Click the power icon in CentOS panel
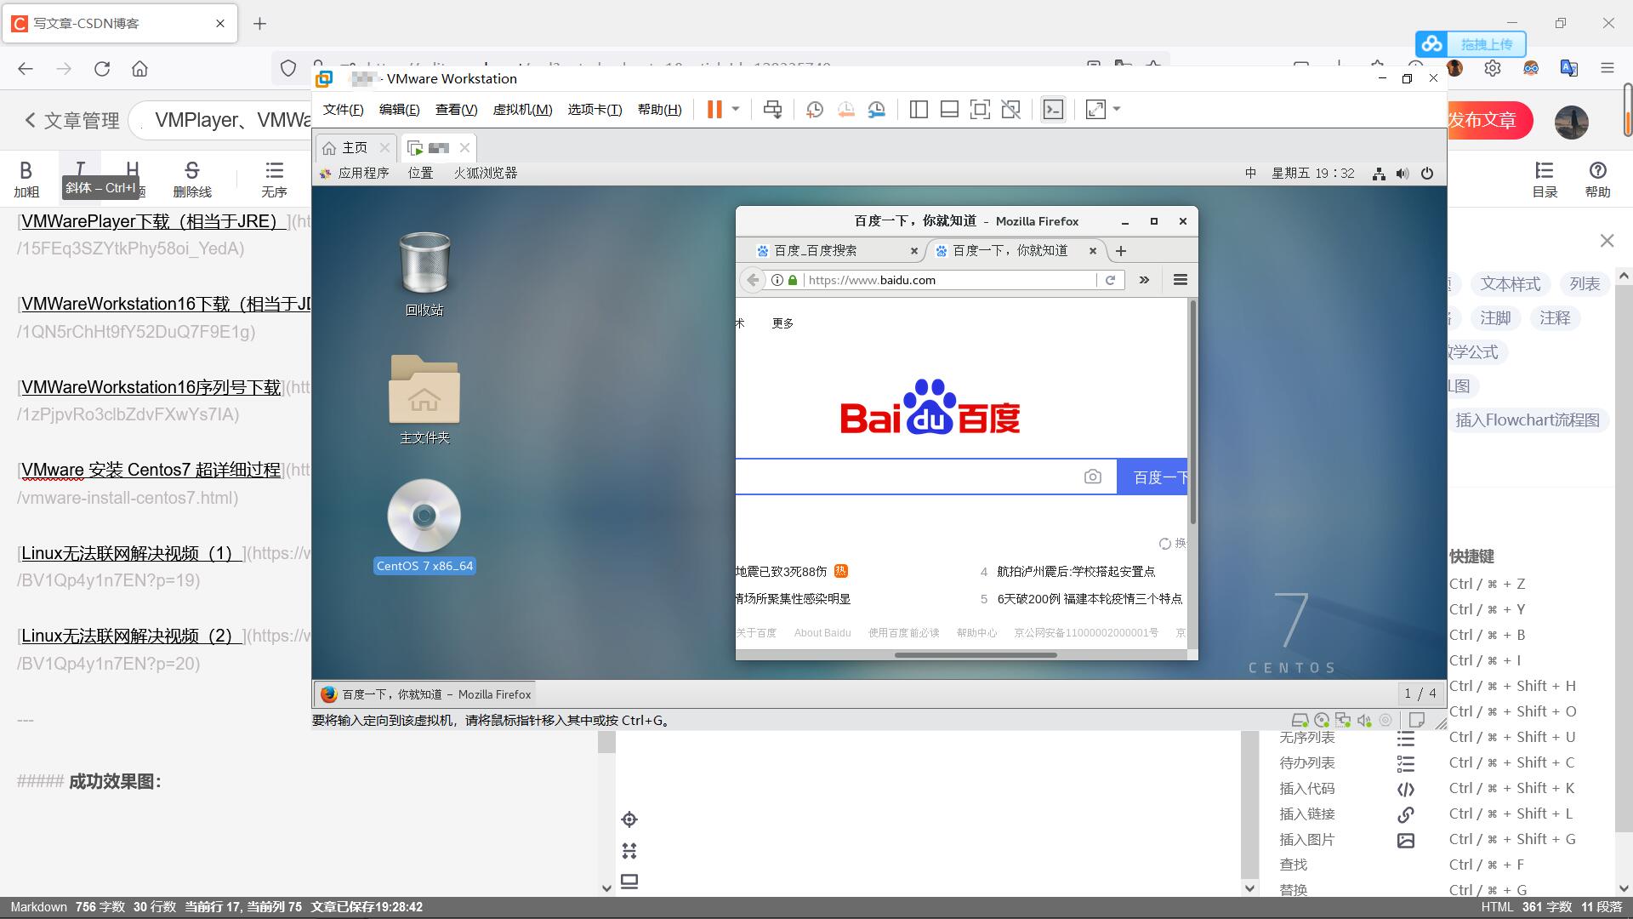1633x919 pixels. [1427, 174]
